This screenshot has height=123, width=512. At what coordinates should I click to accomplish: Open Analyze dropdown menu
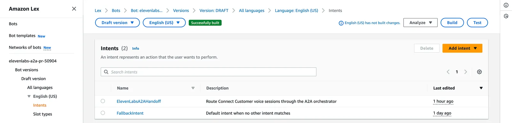pos(420,23)
